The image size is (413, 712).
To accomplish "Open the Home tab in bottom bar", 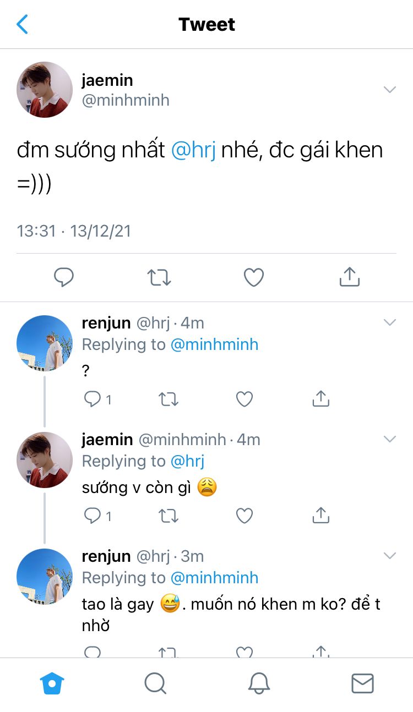I will tap(52, 684).
